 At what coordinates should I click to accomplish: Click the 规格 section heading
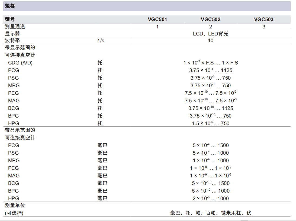pos(10,6)
